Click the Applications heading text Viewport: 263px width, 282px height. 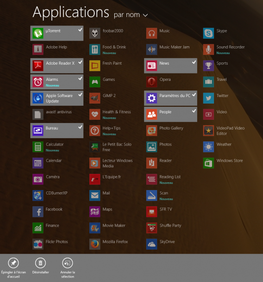[x=71, y=12]
